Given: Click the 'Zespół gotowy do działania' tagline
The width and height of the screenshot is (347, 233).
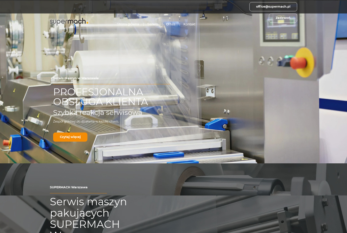Looking at the screenshot, I should tap(86, 121).
